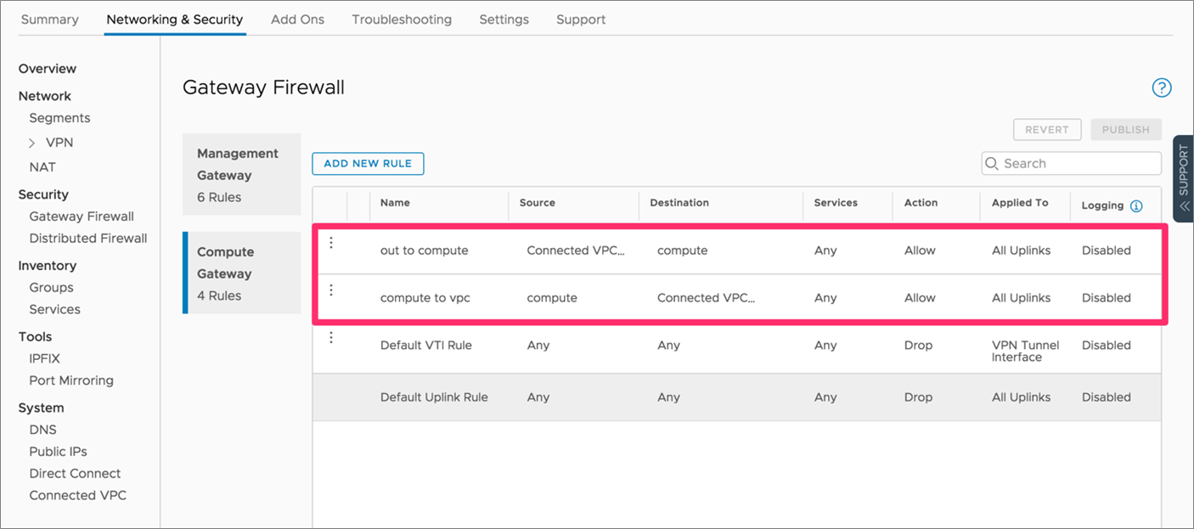Viewport: 1194px width, 529px height.
Task: Open actions menu for Default VTI Rule
Action: click(x=331, y=338)
